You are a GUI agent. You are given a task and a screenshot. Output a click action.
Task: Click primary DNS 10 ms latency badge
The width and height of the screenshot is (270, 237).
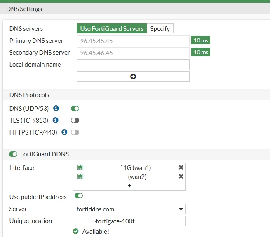(201, 40)
